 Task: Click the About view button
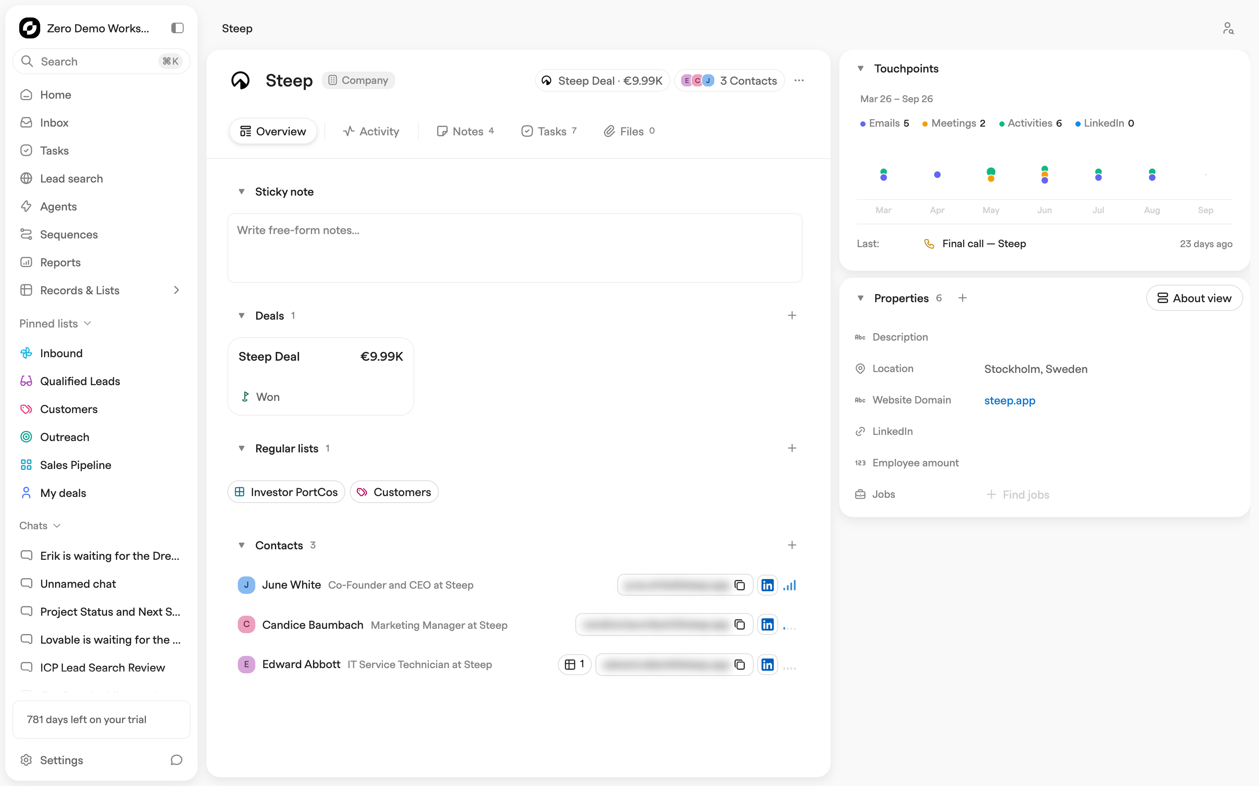click(x=1194, y=298)
